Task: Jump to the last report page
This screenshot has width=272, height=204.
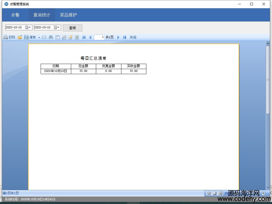Action: point(125,37)
